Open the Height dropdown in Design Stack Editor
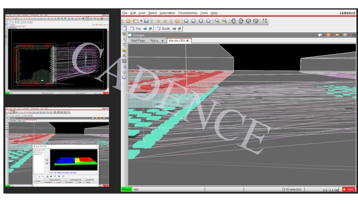This screenshot has width=358, height=206. point(93,182)
